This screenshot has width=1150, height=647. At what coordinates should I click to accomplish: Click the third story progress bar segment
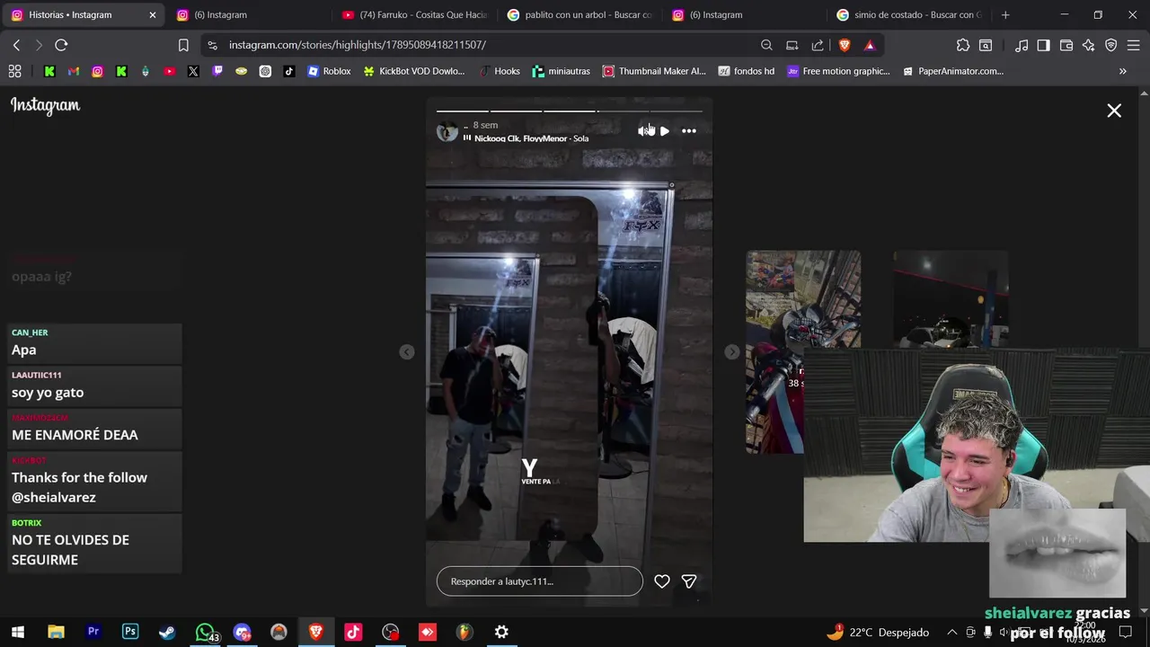point(570,111)
